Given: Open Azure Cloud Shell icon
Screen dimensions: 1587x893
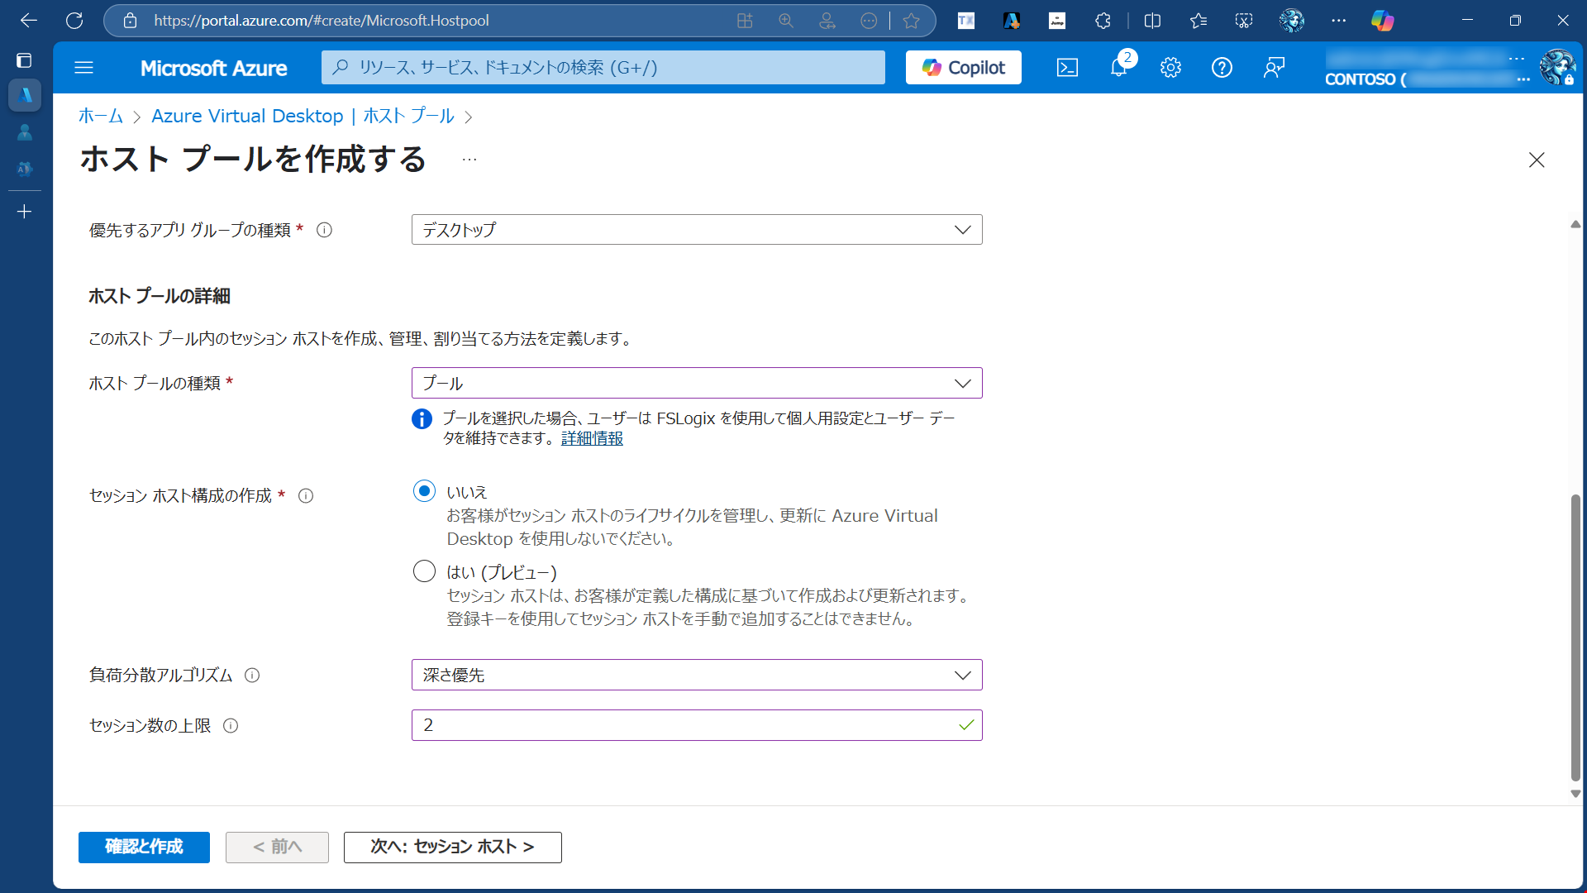Looking at the screenshot, I should [1067, 68].
